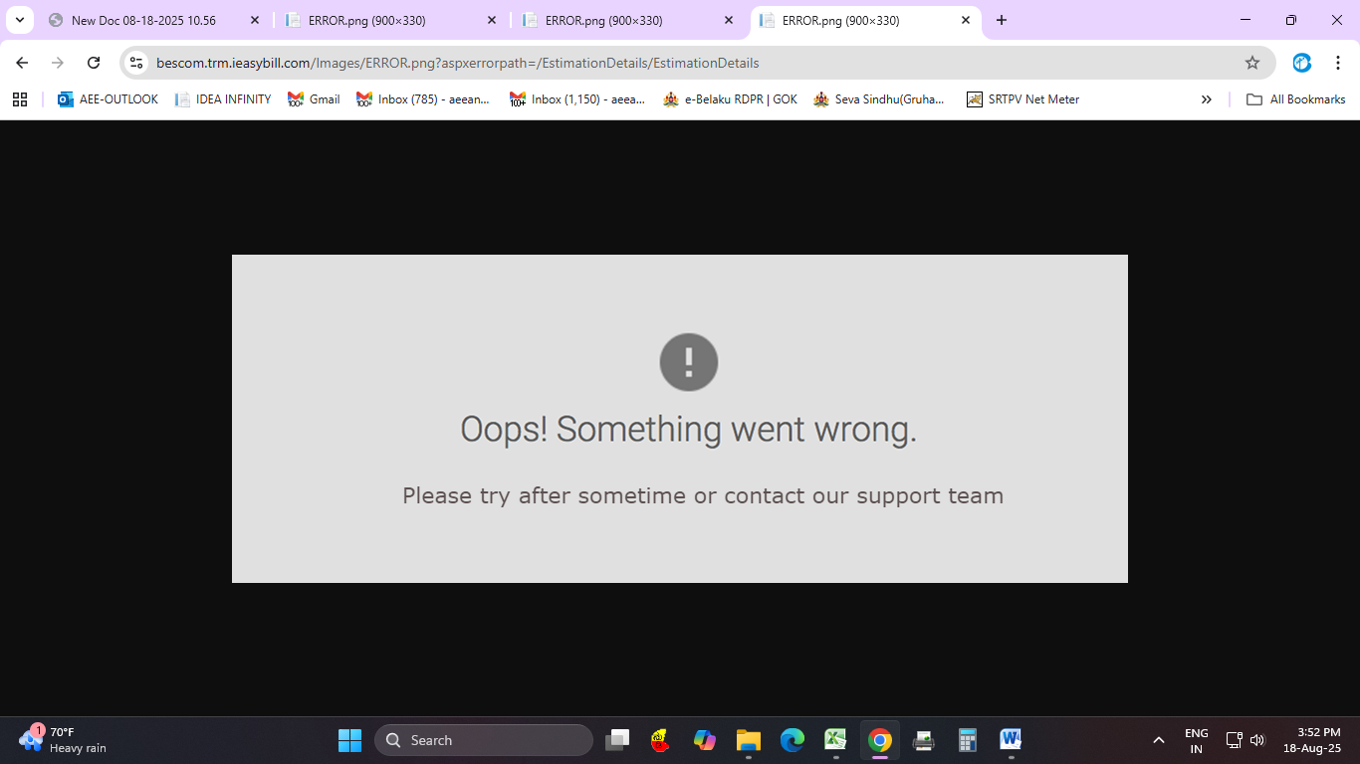This screenshot has height=764, width=1360.
Task: Show hidden system tray icons chevron
Action: (1159, 740)
